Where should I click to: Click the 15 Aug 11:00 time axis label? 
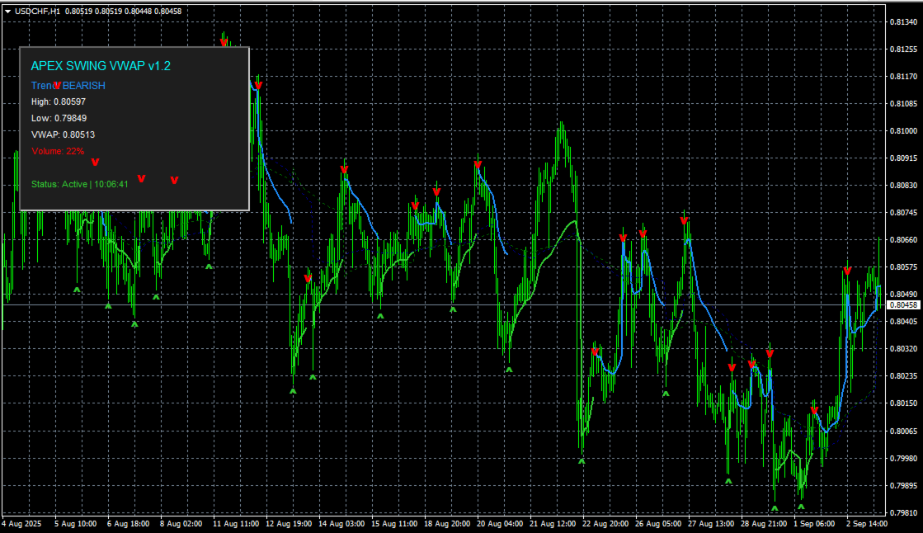pos(394,524)
